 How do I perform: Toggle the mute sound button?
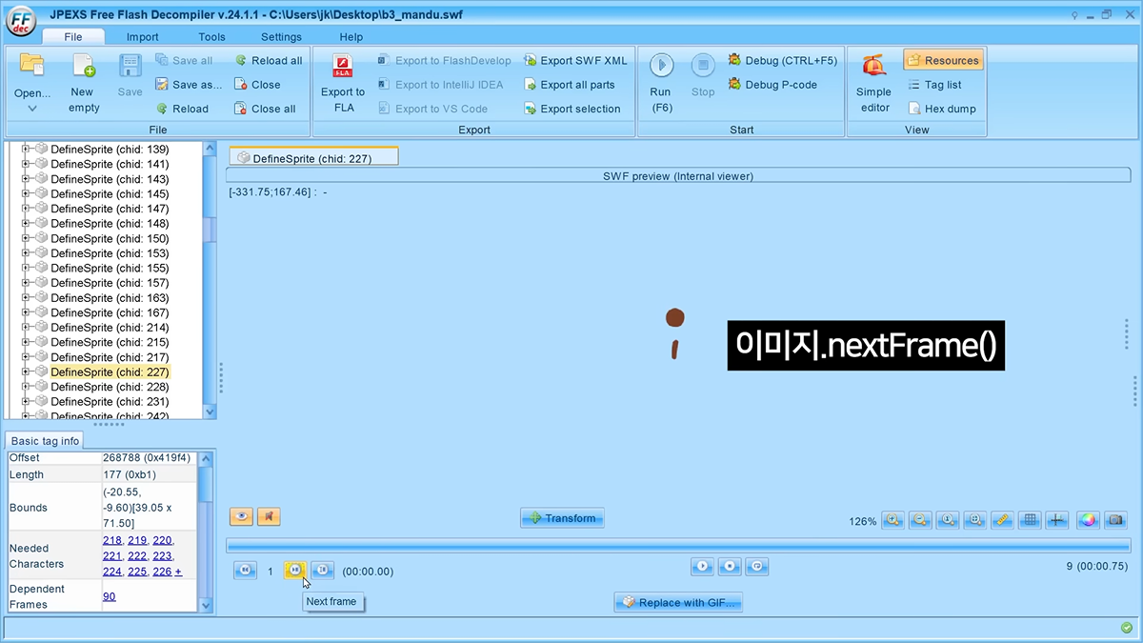click(x=269, y=516)
